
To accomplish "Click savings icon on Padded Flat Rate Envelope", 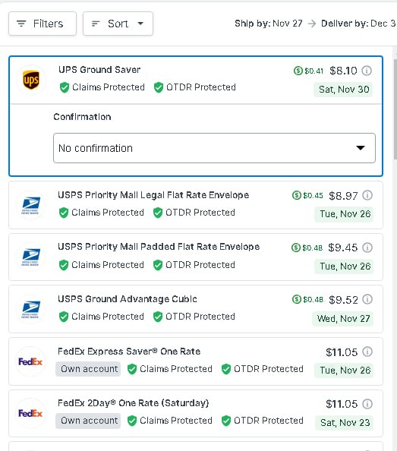I will click(x=296, y=248).
